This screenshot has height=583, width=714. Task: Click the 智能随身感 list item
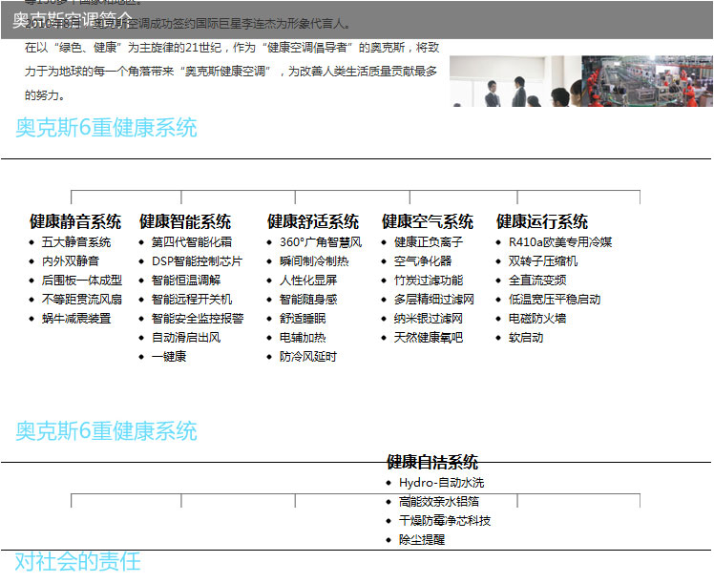tap(308, 300)
